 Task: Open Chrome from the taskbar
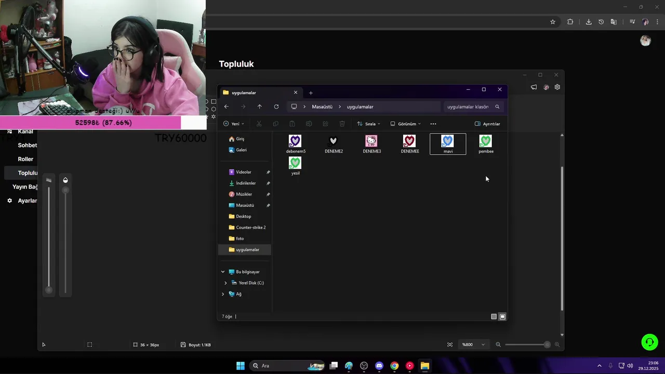point(394,366)
